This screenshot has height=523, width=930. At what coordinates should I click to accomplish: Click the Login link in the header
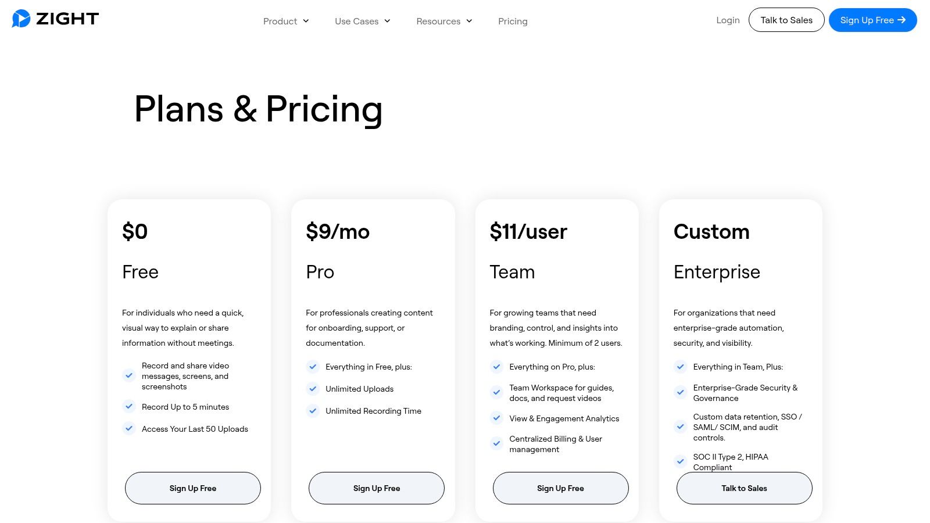(728, 20)
